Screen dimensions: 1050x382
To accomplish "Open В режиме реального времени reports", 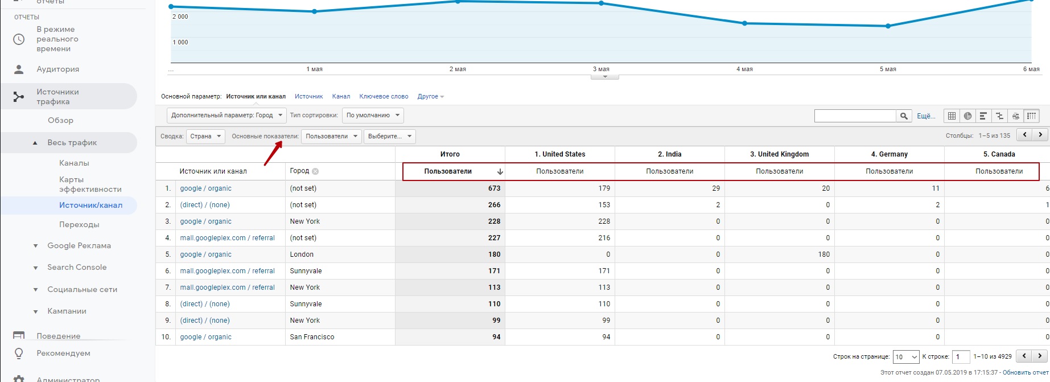I will [x=57, y=39].
